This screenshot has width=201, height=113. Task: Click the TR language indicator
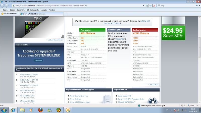pos(167,110)
